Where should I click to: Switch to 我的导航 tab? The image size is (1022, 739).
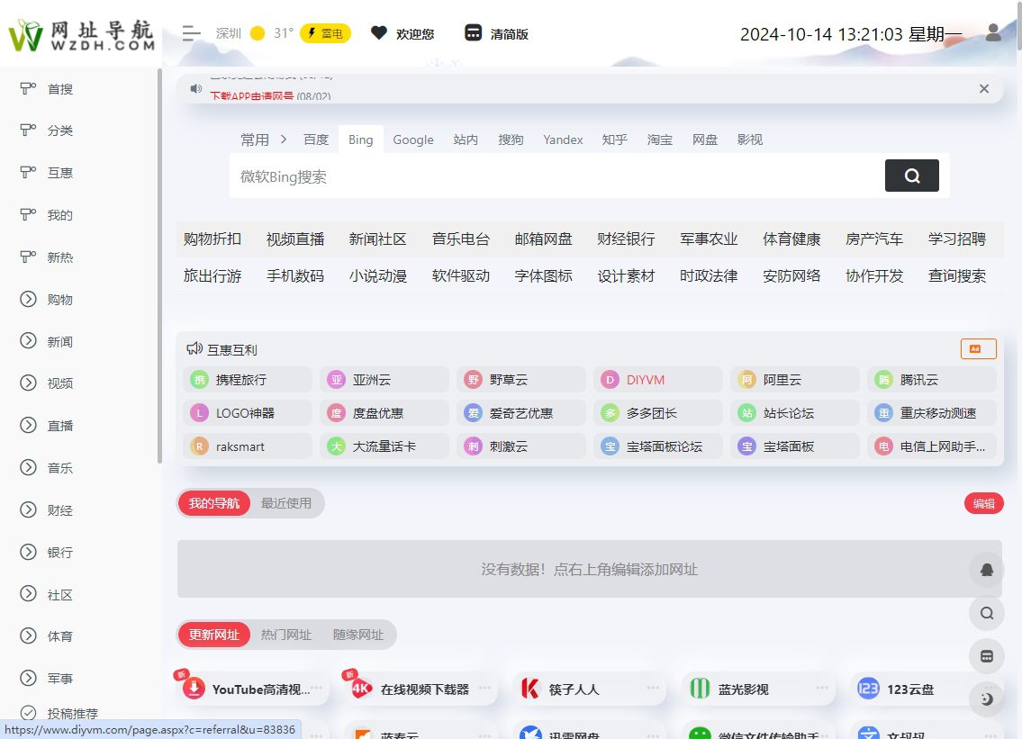click(213, 503)
